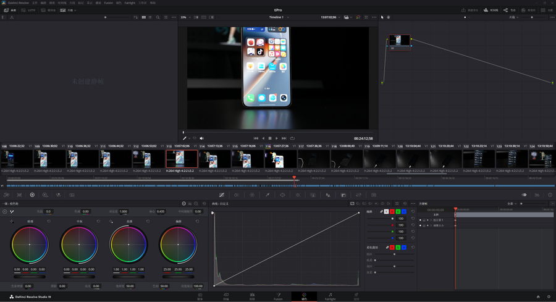
Task: Mute the viewer audio speaker icon
Action: (201, 138)
